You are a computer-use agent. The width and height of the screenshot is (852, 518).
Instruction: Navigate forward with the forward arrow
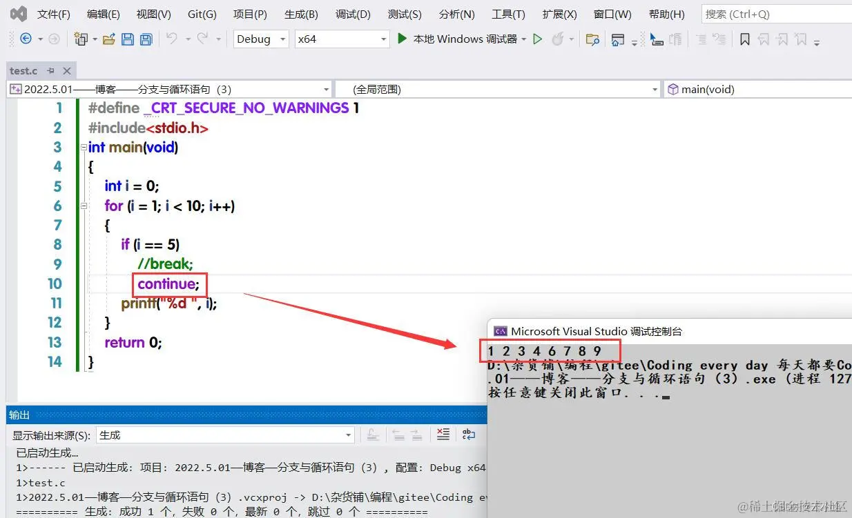[54, 39]
